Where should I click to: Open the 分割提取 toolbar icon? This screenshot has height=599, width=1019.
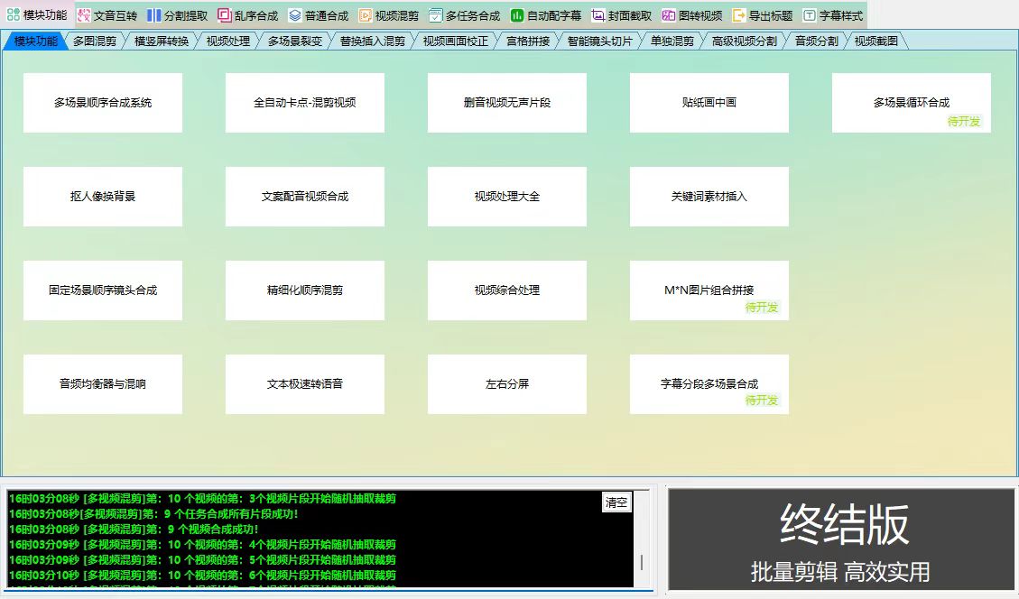(x=154, y=15)
